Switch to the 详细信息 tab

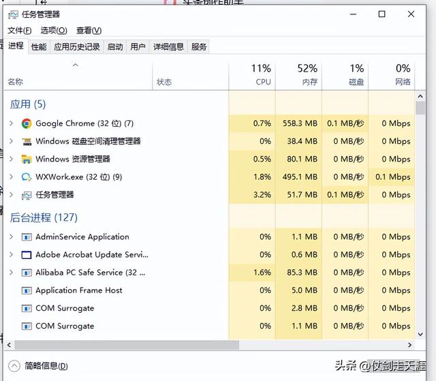pyautogui.click(x=168, y=47)
